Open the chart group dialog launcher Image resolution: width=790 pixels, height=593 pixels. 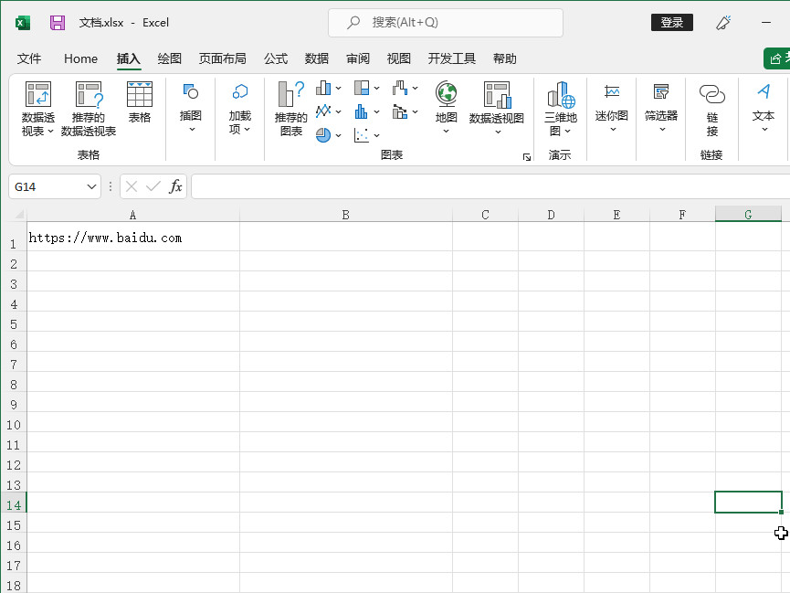tap(527, 157)
